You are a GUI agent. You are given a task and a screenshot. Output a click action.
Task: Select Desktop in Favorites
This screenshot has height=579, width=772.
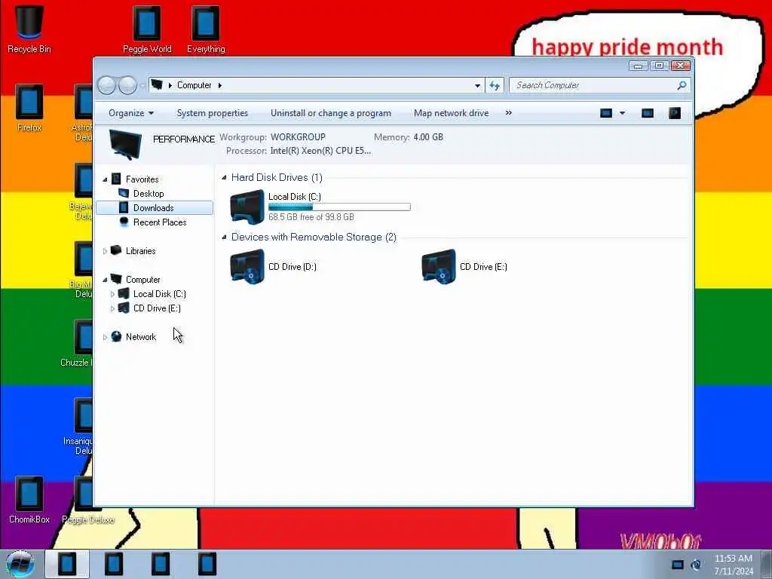tap(149, 194)
